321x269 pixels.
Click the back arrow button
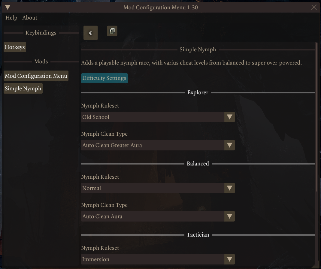tap(90, 33)
